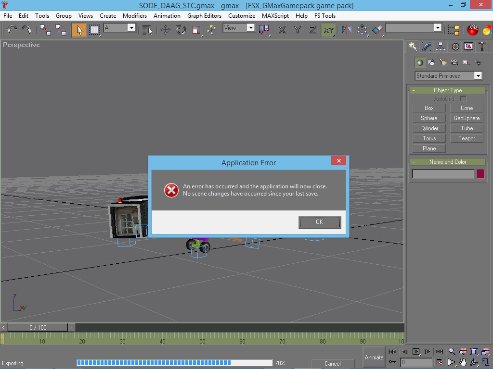Image resolution: width=493 pixels, height=369 pixels.
Task: Activate the Pan hand viewport tool
Action: [x=463, y=362]
